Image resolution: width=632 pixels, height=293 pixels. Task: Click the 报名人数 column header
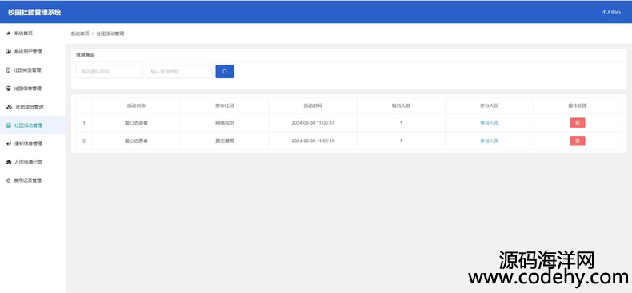(x=401, y=106)
